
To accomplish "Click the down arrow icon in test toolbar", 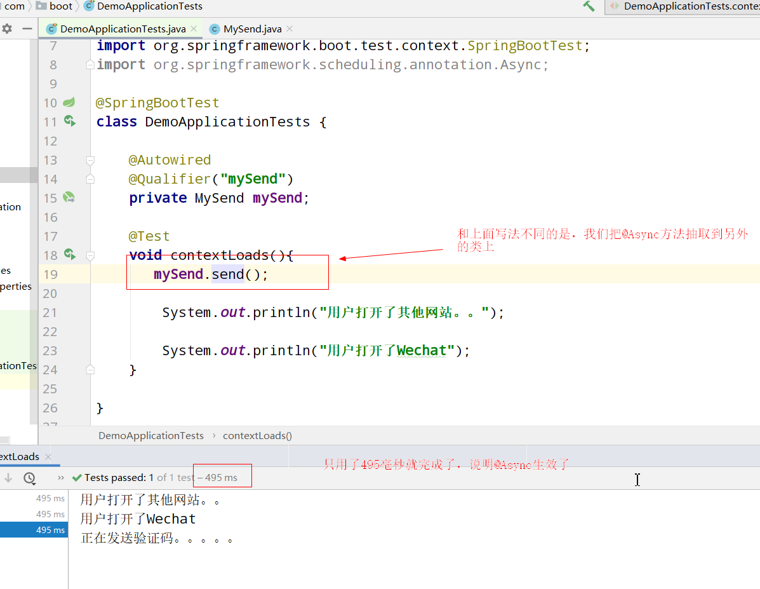I will tap(8, 478).
